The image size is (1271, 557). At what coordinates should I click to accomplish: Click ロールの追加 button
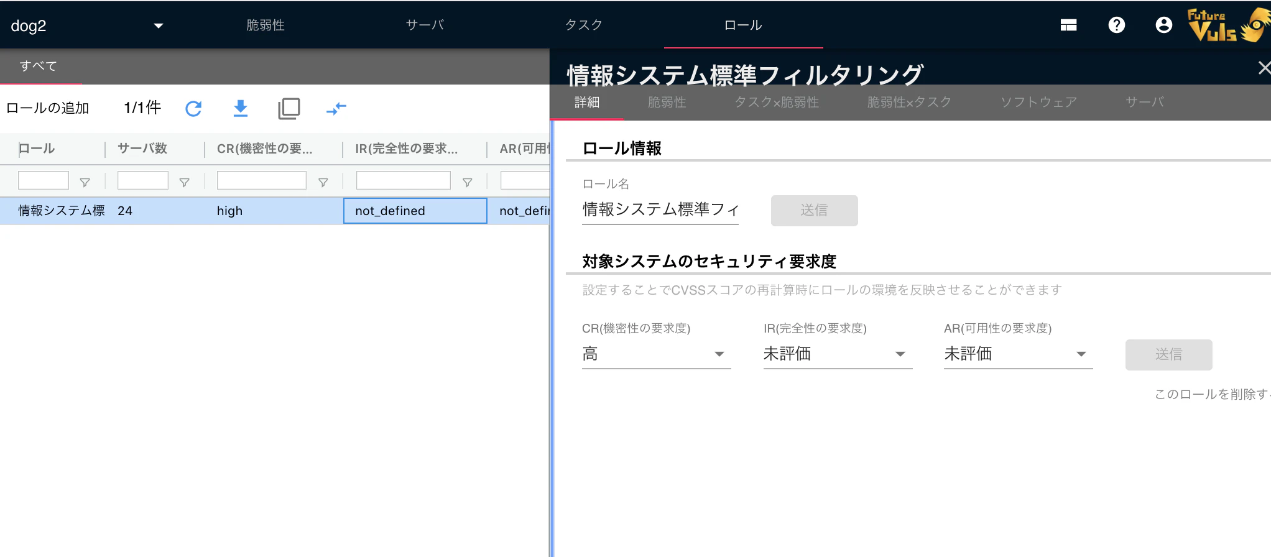[48, 108]
